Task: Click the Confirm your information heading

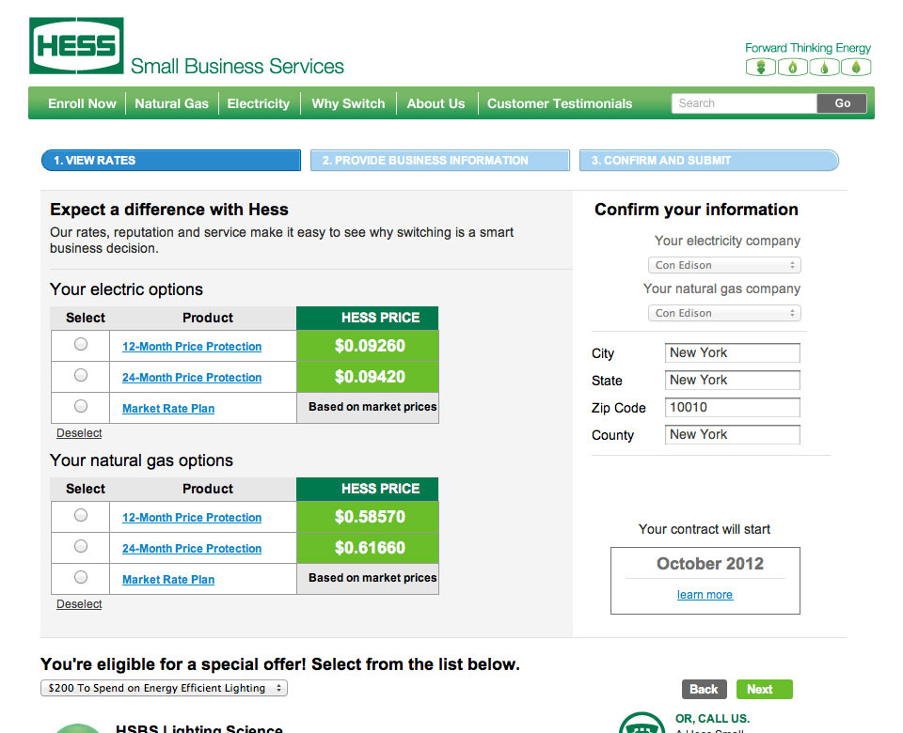Action: [x=696, y=210]
